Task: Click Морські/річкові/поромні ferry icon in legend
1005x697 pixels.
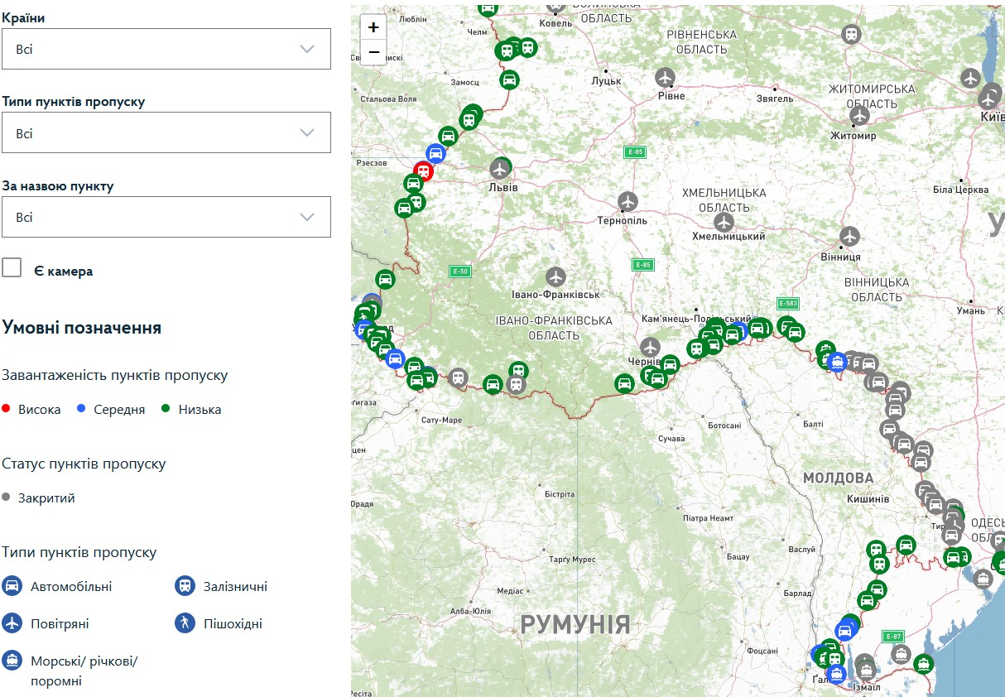Action: coord(12,661)
